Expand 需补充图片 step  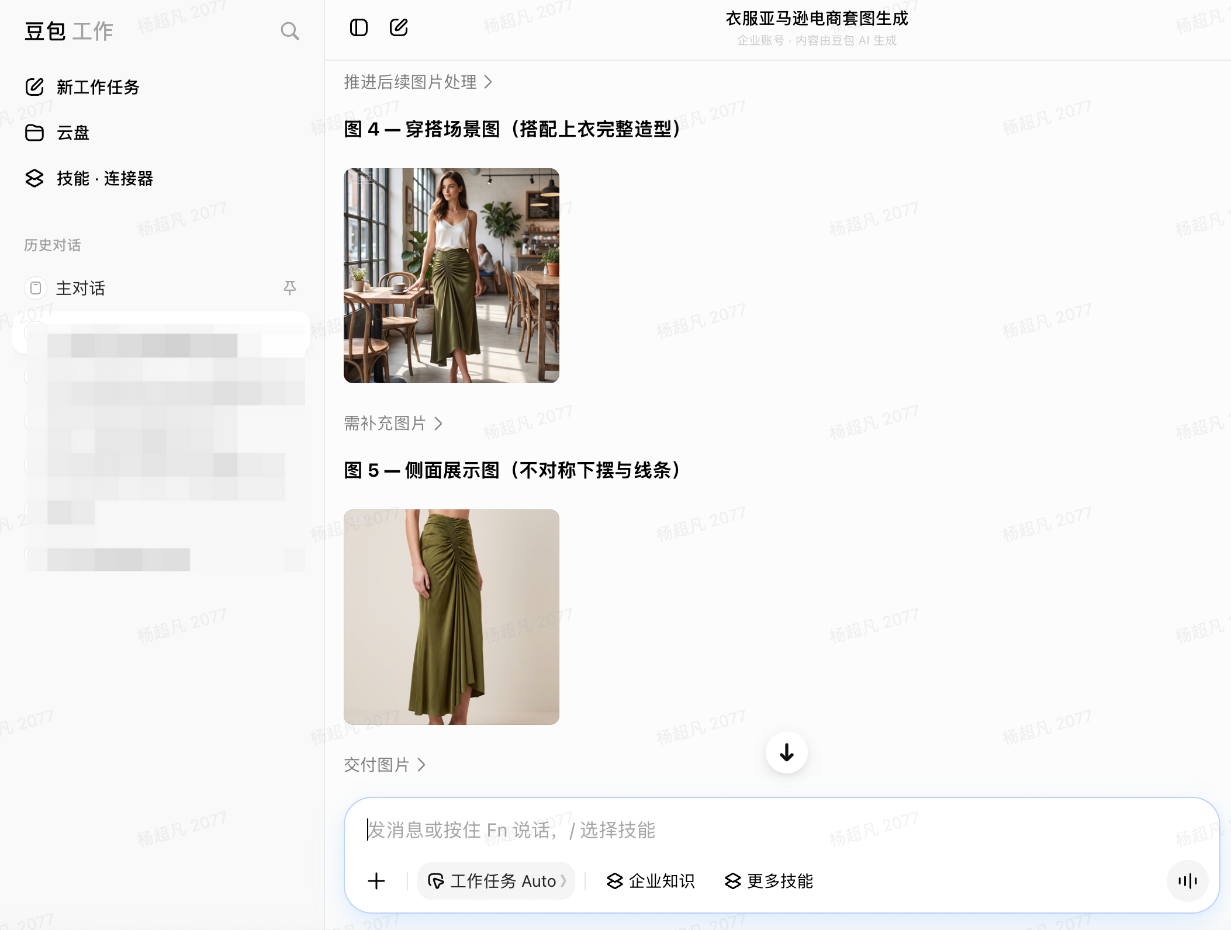coord(393,424)
